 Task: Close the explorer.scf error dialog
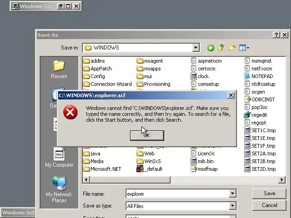[231, 95]
